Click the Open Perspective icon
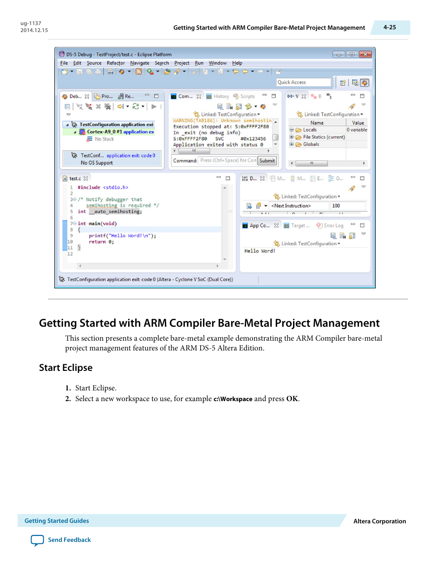This screenshot has width=443, height=574. [x=343, y=83]
